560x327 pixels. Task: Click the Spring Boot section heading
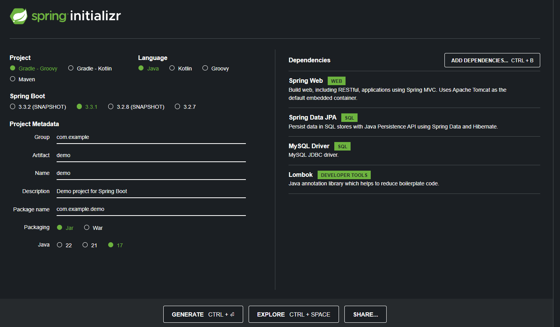28,96
